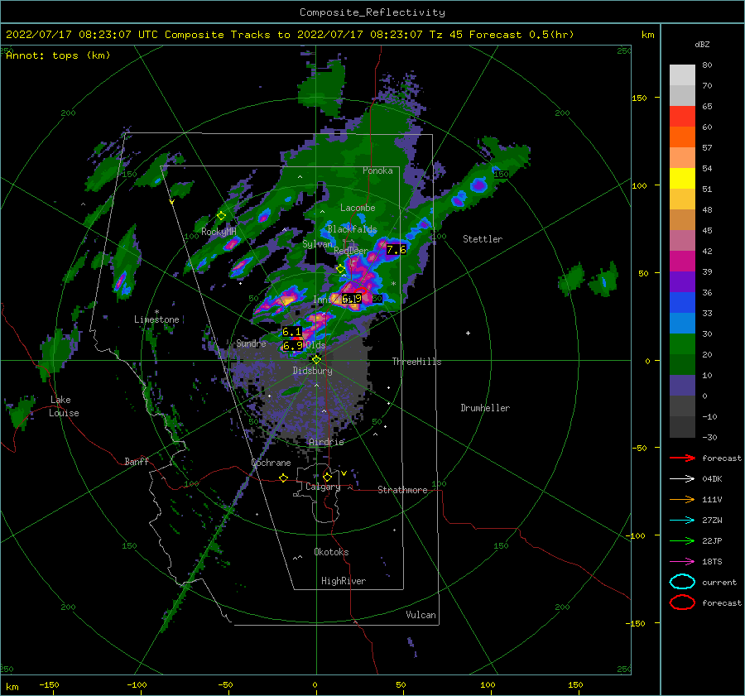745x696 pixels.
Task: Click the yellow diamond marker beside RockyMH
Action: click(x=221, y=216)
